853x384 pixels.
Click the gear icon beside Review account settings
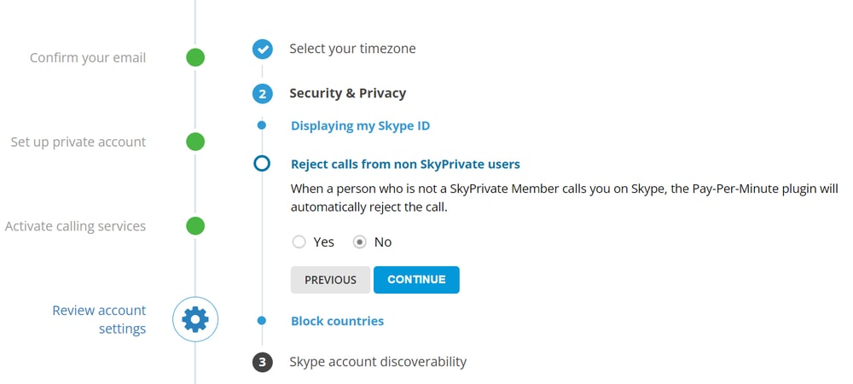pyautogui.click(x=195, y=319)
